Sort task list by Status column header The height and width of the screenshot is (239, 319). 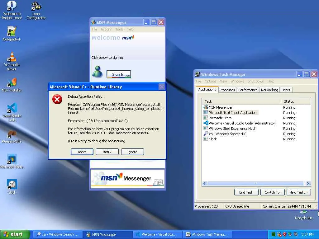point(296,101)
